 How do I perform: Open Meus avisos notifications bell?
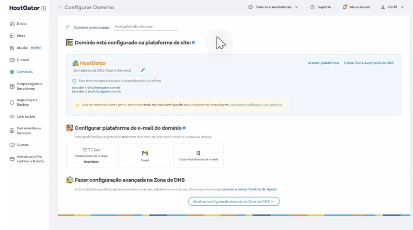(x=344, y=7)
